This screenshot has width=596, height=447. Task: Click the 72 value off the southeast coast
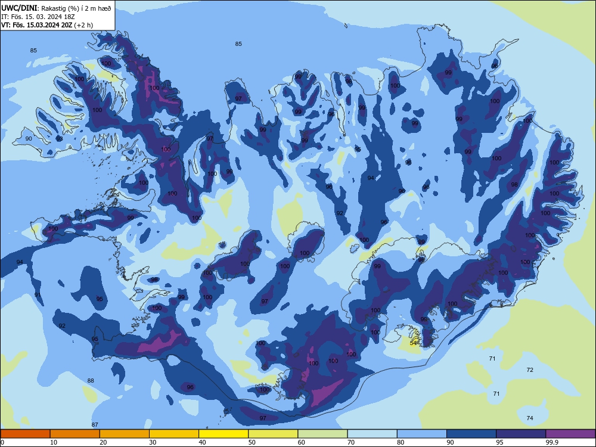tap(530, 370)
